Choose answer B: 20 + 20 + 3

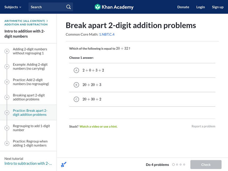click(x=76, y=85)
